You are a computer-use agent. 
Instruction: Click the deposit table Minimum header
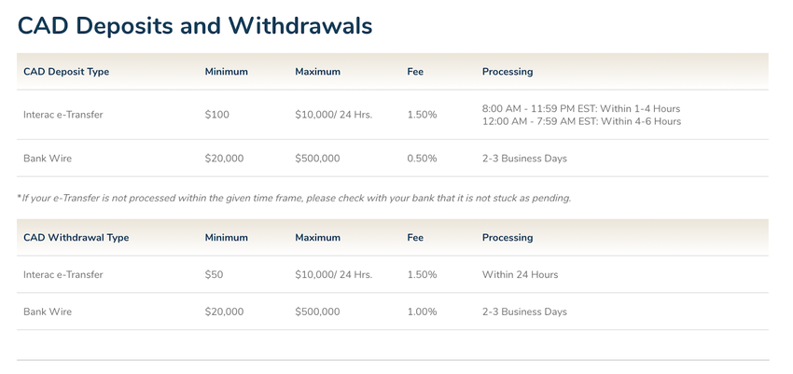point(226,72)
